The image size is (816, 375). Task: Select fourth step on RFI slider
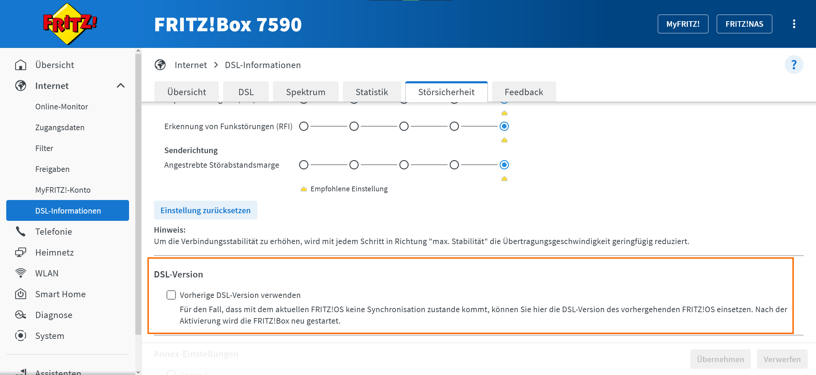point(454,126)
